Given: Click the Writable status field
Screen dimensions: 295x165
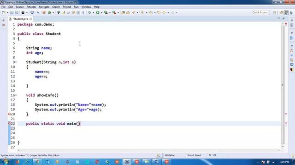Looking at the screenshot, I should (x=170, y=155).
